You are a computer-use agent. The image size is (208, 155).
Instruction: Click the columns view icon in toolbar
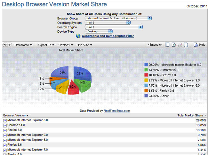pyautogui.click(x=167, y=45)
